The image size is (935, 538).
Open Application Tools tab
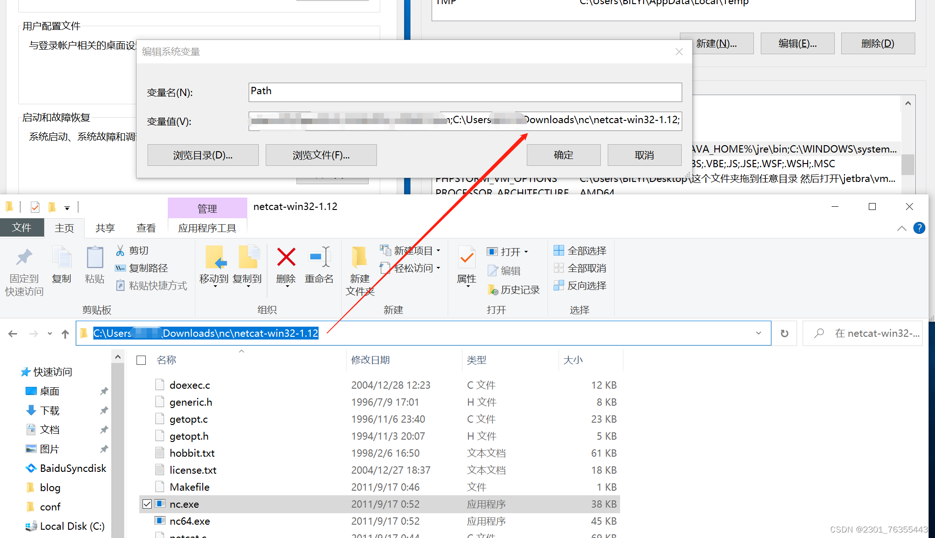(x=207, y=228)
